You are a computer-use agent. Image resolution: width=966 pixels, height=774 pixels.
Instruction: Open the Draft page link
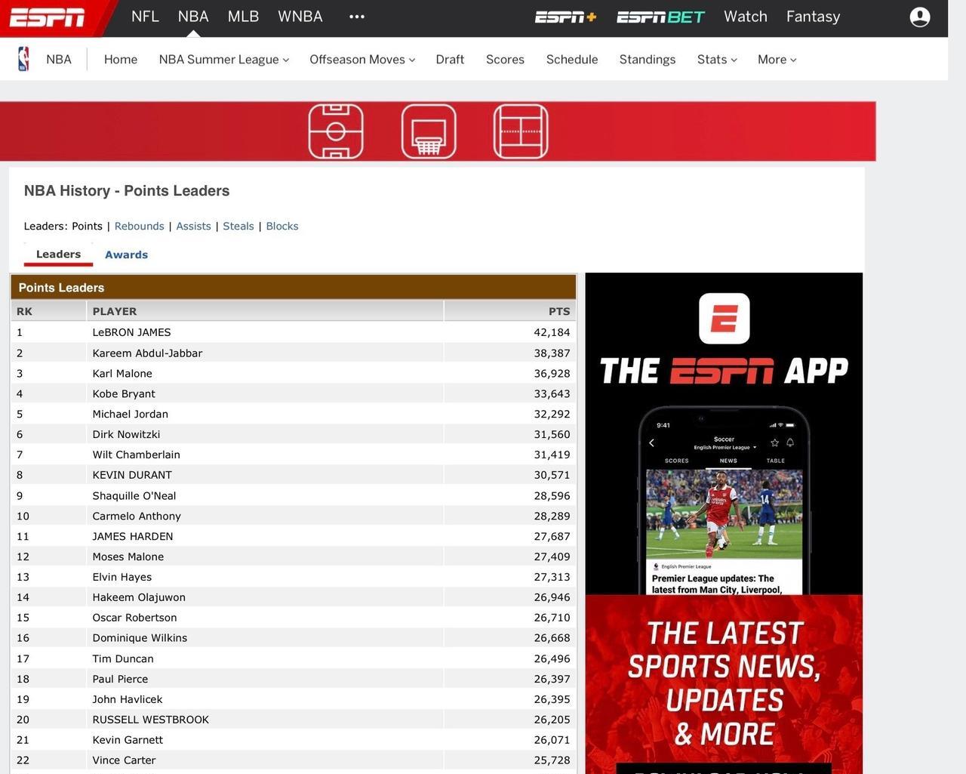coord(450,60)
